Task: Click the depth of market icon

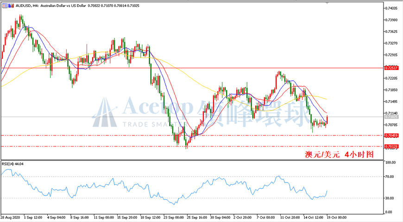Action: [x=11, y=6]
